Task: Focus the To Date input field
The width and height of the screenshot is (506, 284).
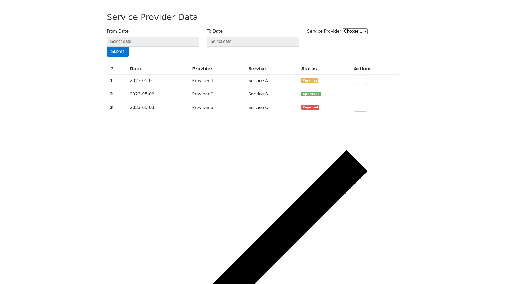Action: coord(253,42)
